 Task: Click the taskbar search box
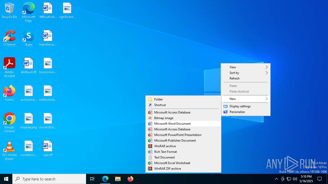pyautogui.click(x=49, y=179)
